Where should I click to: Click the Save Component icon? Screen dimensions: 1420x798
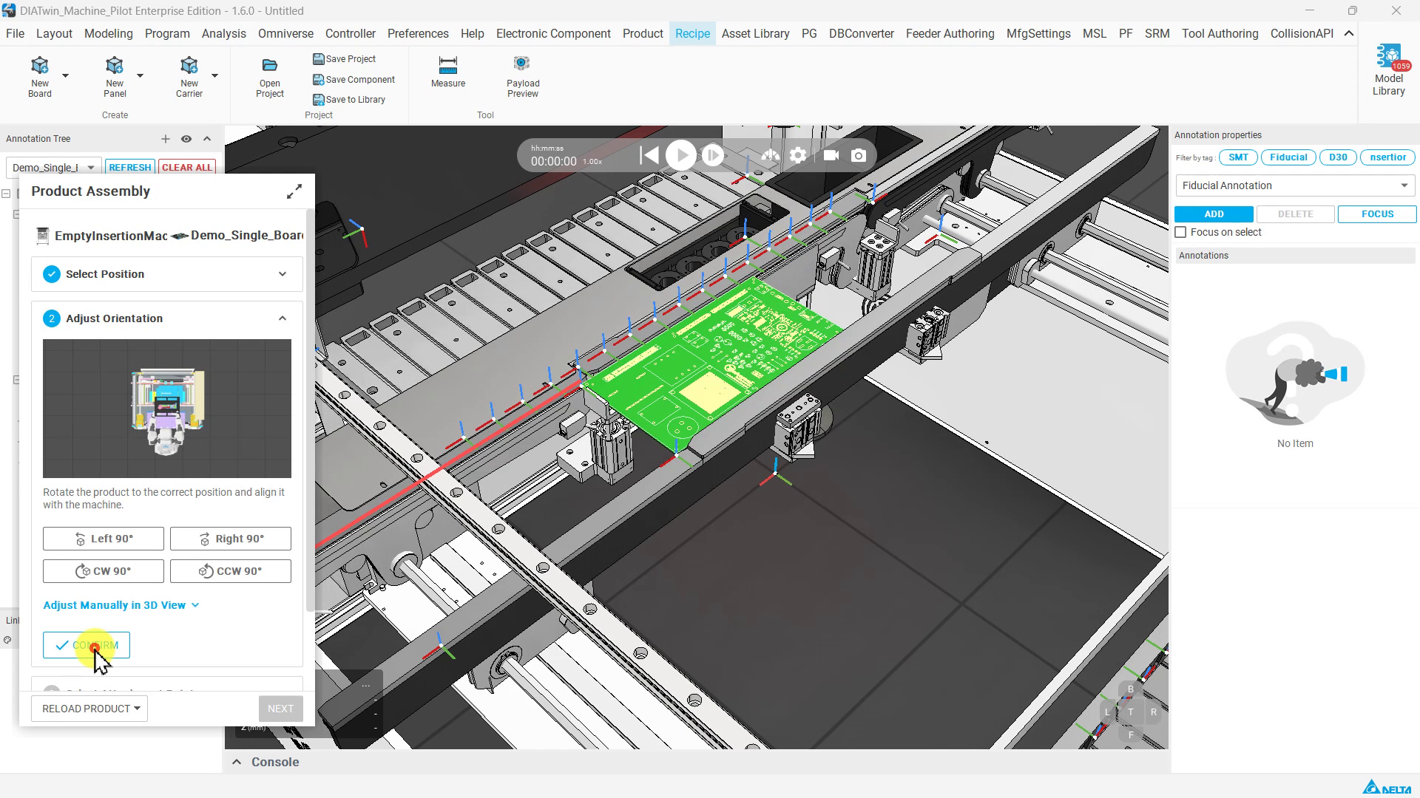click(318, 80)
